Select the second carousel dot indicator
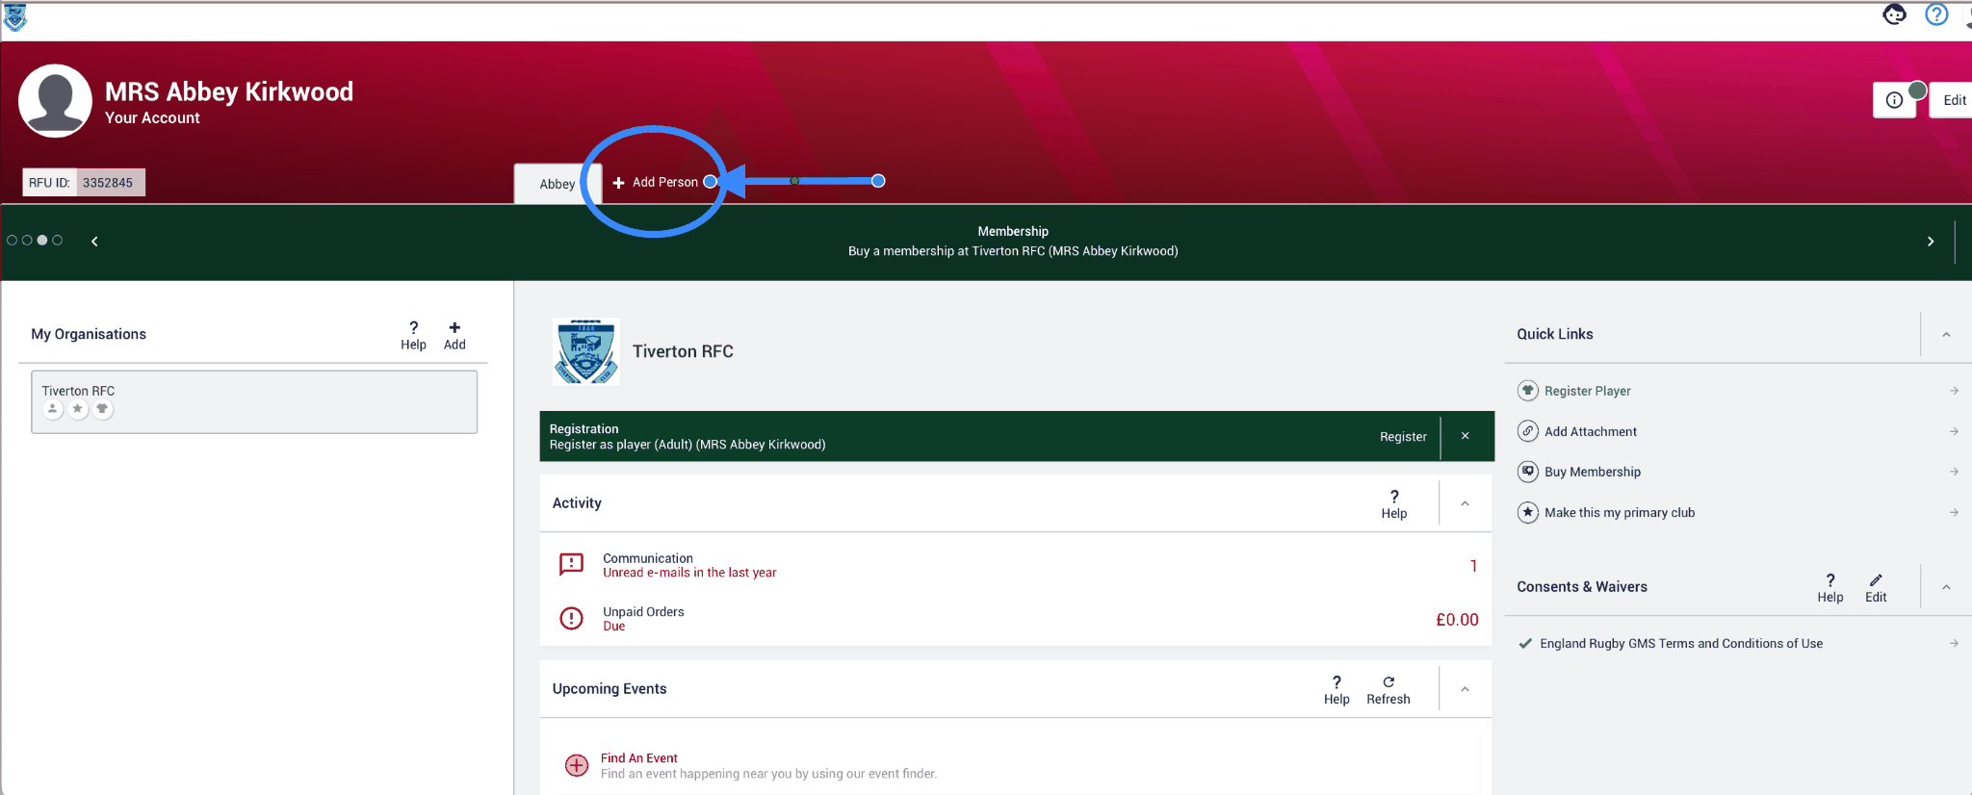The image size is (1972, 795). (x=27, y=241)
